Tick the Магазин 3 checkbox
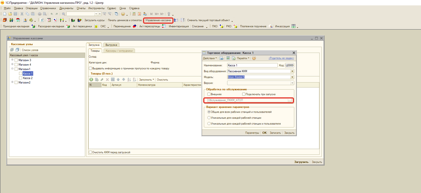421x193 pixels. 16,60
